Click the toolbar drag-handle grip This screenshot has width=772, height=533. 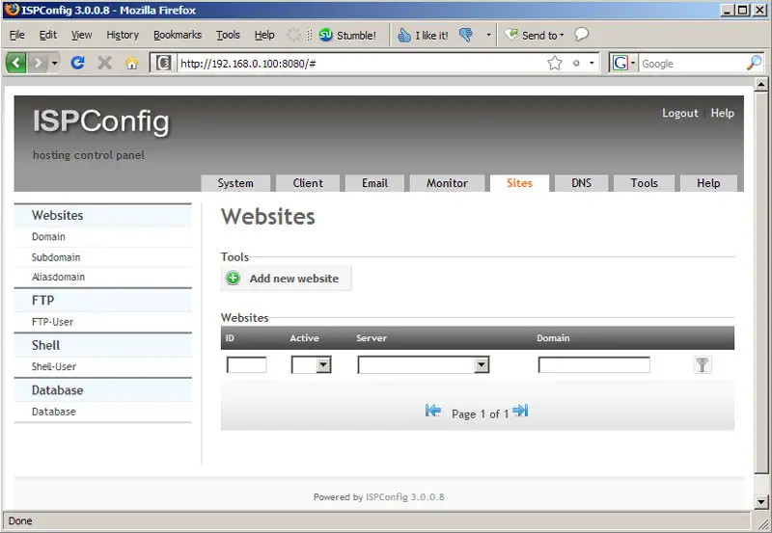pos(309,35)
